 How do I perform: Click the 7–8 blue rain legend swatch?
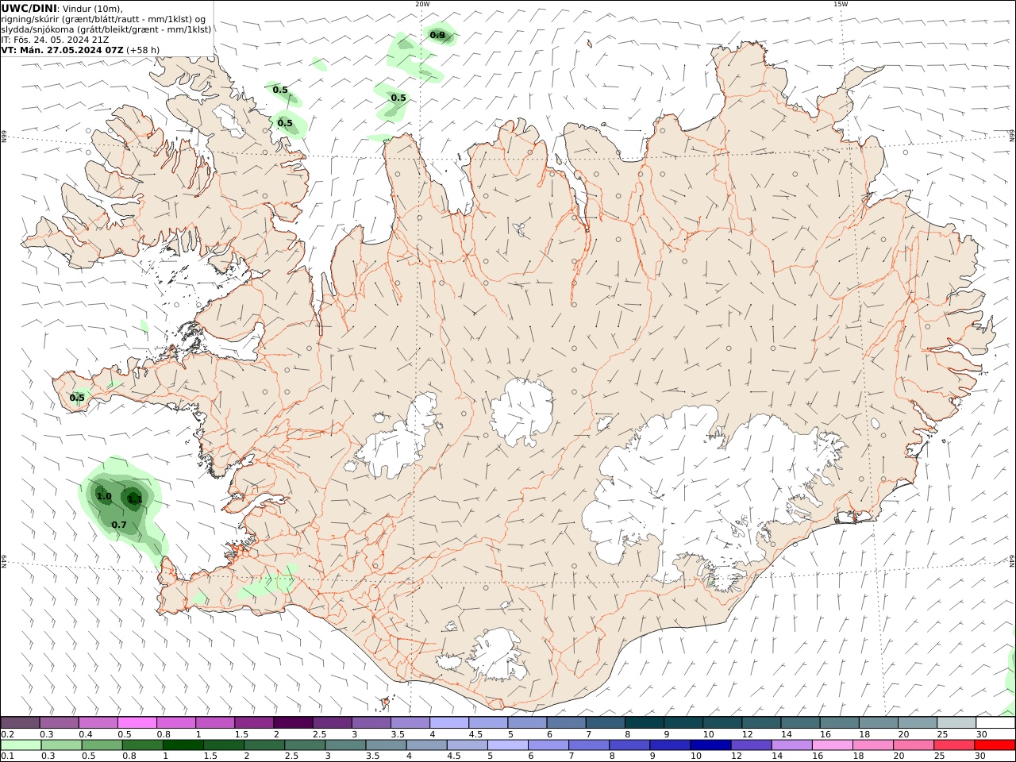(589, 745)
